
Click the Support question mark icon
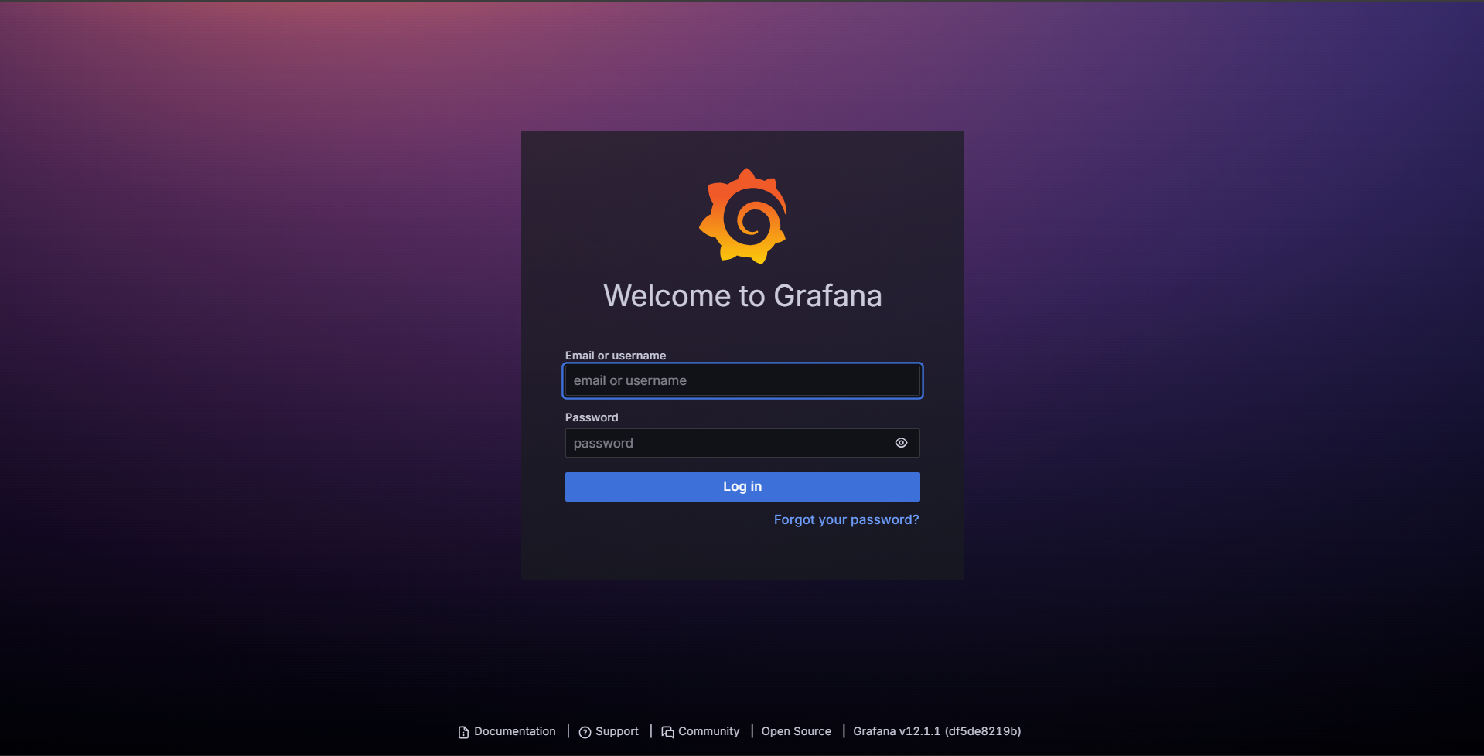(585, 732)
